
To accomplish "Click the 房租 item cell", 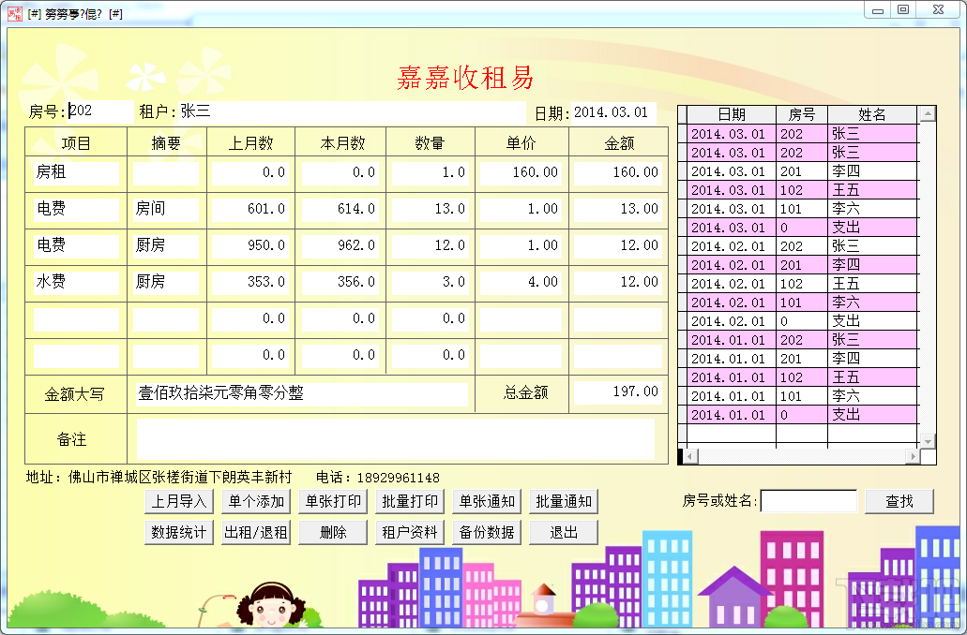I will click(76, 173).
